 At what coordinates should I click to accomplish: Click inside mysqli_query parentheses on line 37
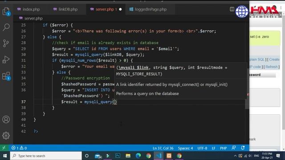click(x=114, y=102)
